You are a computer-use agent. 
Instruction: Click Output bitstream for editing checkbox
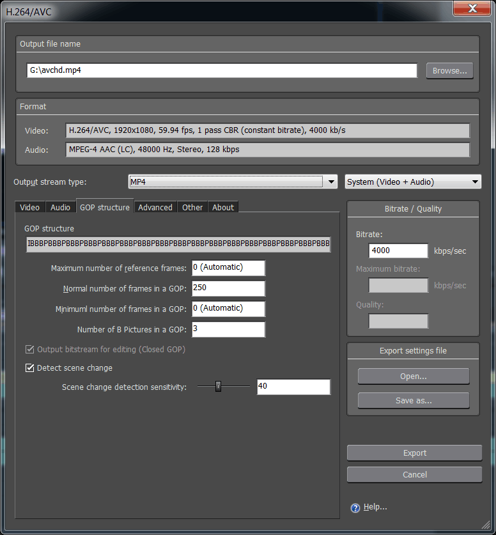(29, 350)
